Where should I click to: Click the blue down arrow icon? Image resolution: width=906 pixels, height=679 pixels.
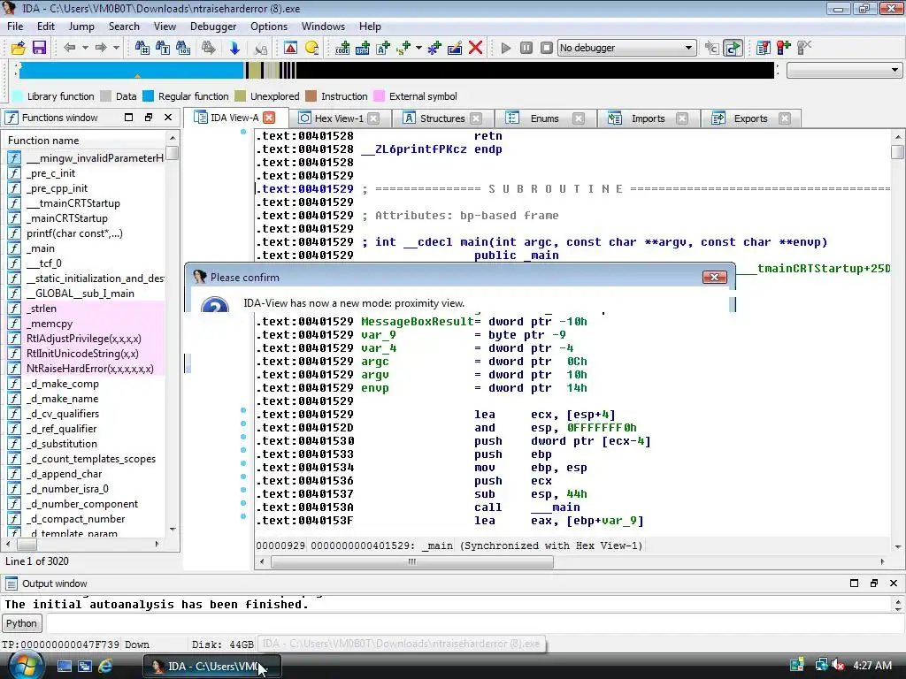coord(234,48)
